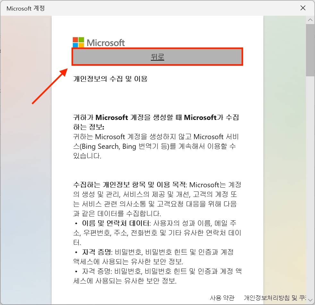This screenshot has height=305, width=315.
Task: Click the text 귀하가 Microsoft 계정을 생성할 때
Action: 127,117
